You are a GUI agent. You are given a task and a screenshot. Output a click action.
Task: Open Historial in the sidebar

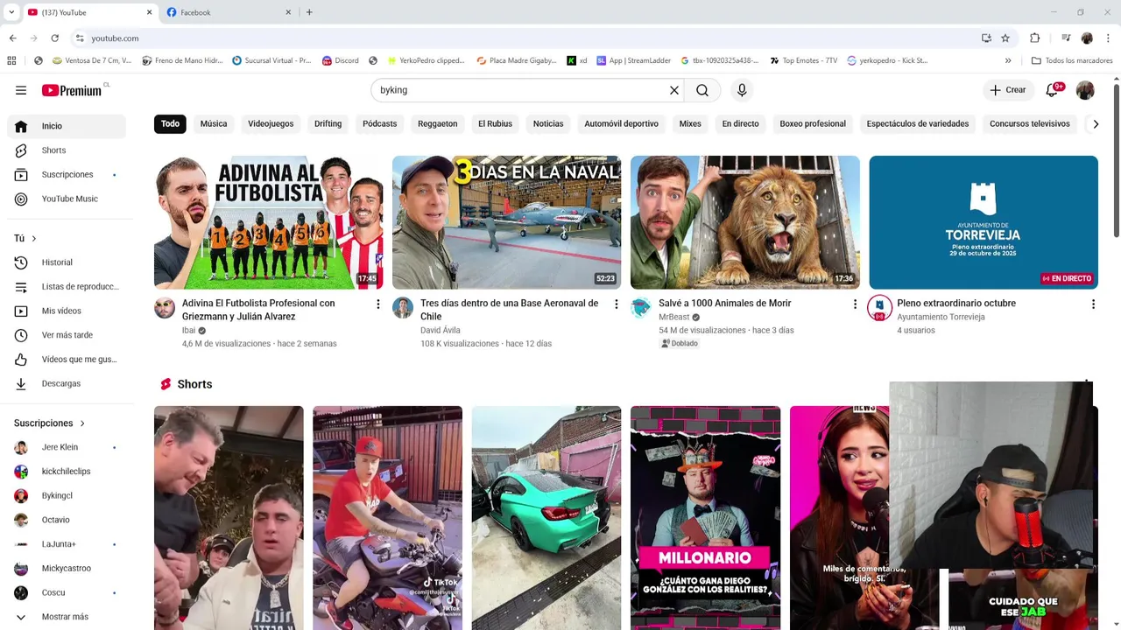coord(67,262)
